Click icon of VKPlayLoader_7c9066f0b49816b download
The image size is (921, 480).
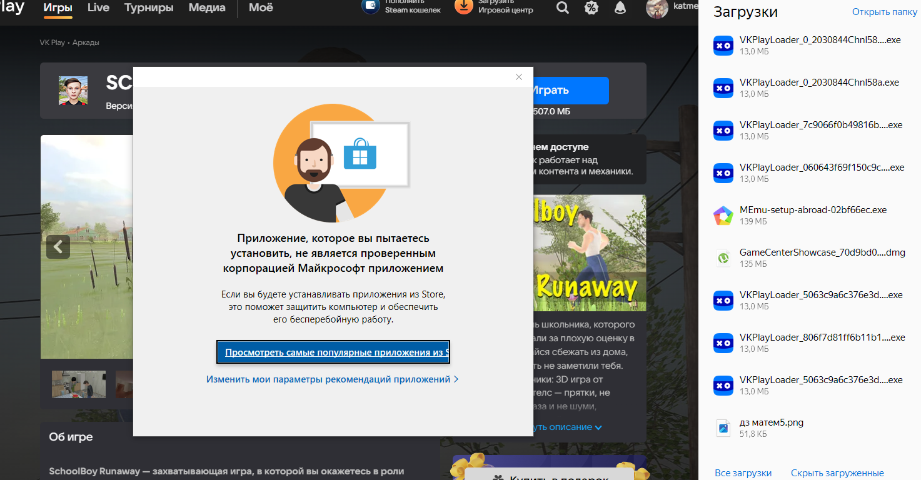[723, 131]
